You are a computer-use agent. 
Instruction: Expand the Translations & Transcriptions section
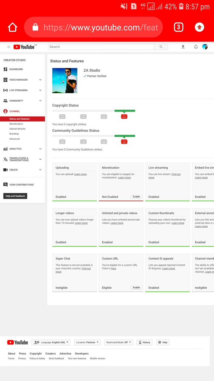[x=40, y=159]
